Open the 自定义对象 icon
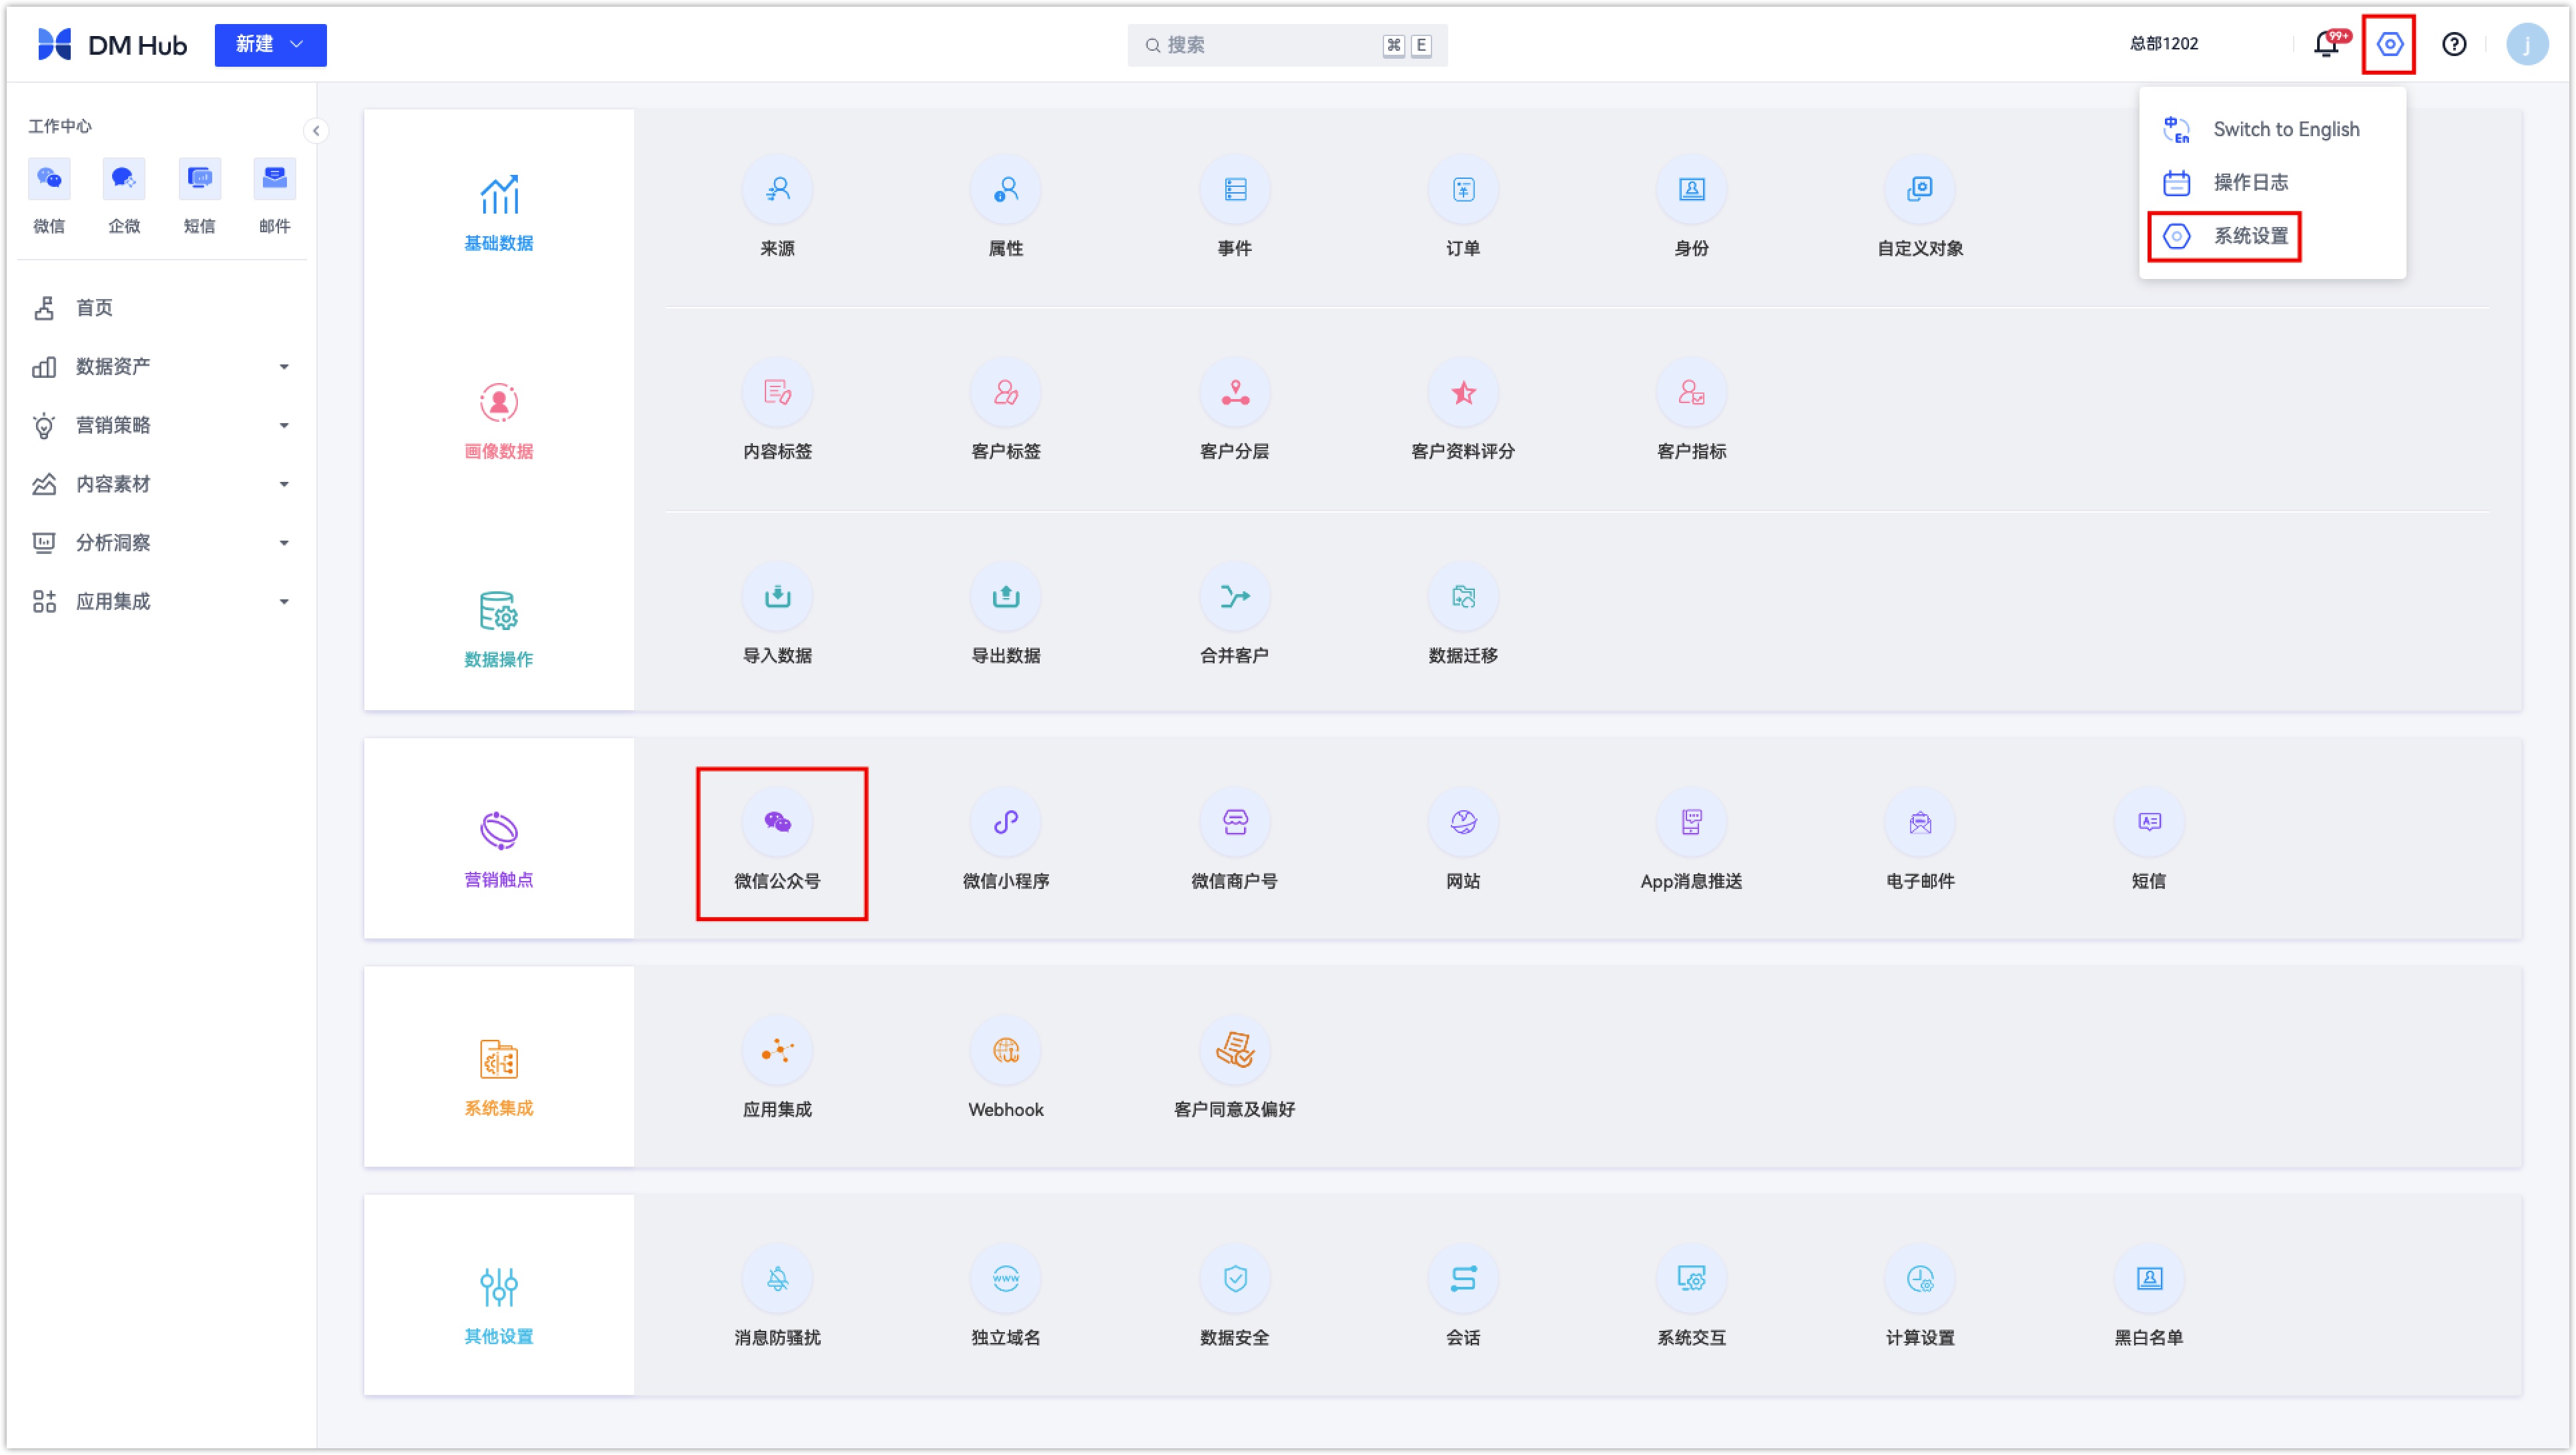This screenshot has height=1455, width=2576. pos(1920,190)
